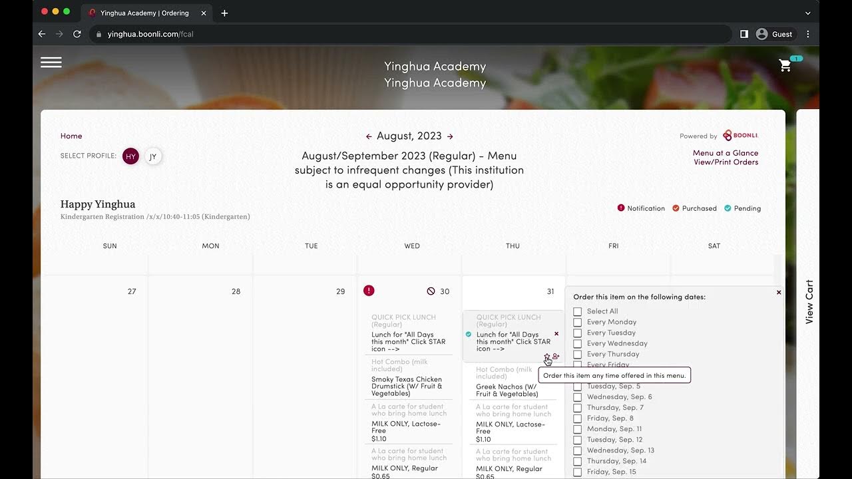
Task: Click the Yinghua Academy | Ordering browser tab
Action: 145,13
